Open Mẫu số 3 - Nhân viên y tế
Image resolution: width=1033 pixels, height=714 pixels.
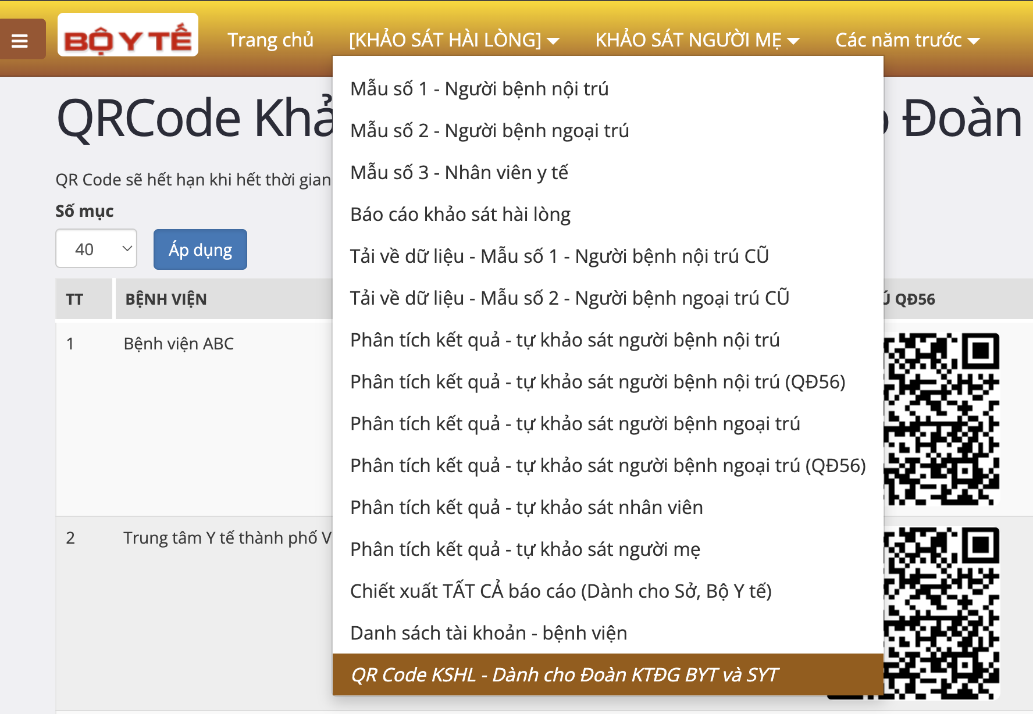[x=459, y=173]
